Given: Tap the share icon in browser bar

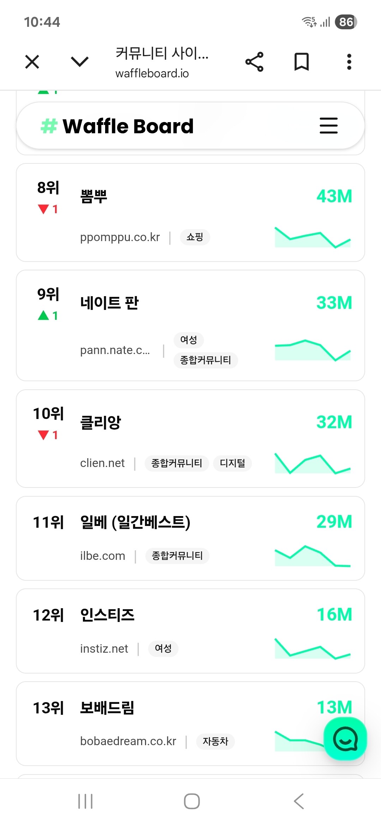Looking at the screenshot, I should [x=254, y=62].
